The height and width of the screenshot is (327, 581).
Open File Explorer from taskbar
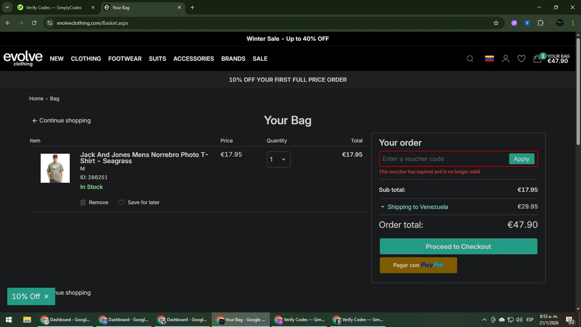[27, 320]
